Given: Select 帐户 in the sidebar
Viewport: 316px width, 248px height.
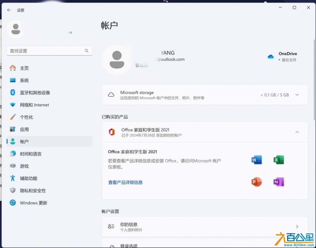Looking at the screenshot, I should (49, 141).
